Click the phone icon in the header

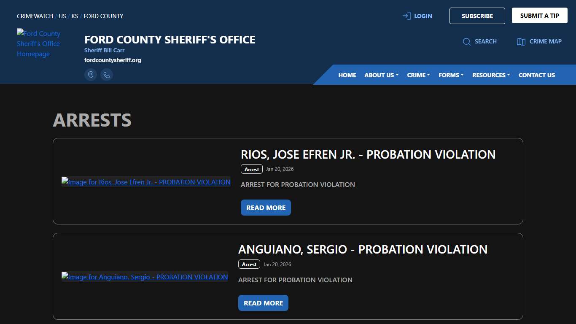[107, 74]
